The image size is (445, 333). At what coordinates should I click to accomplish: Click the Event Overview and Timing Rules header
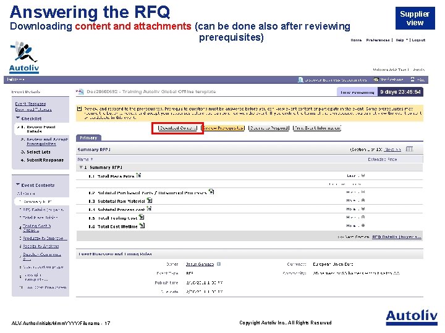[x=115, y=254]
